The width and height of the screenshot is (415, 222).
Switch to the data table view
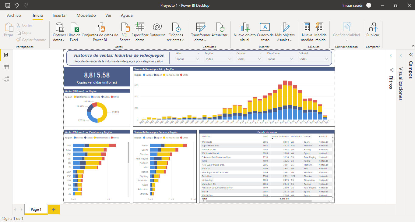point(6,67)
